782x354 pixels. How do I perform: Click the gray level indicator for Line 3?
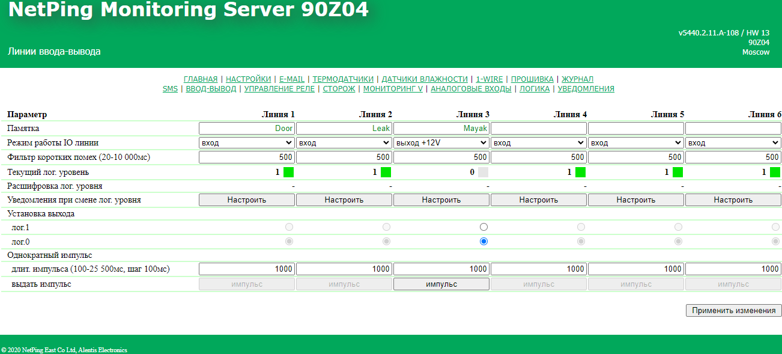point(483,172)
